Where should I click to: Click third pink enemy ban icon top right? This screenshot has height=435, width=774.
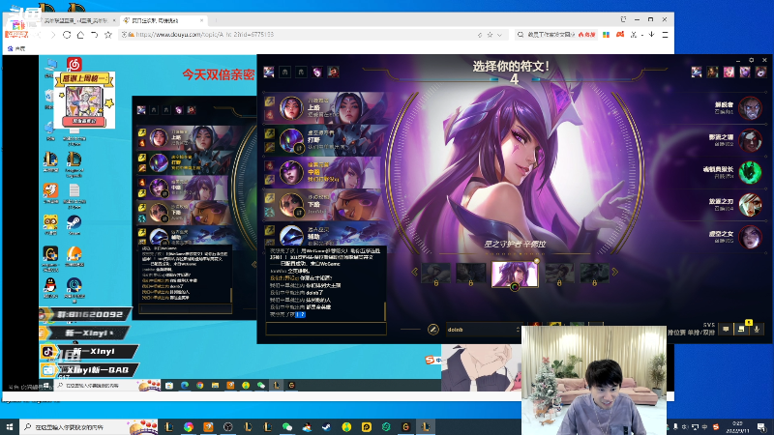(729, 72)
